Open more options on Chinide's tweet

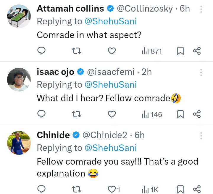pyautogui.click(x=201, y=135)
